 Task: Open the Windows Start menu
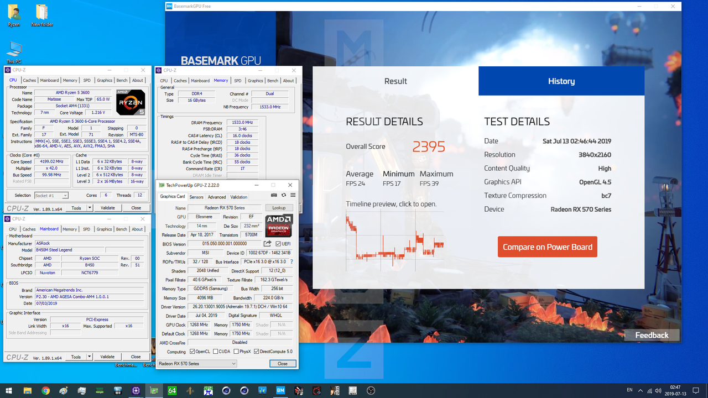(9, 391)
